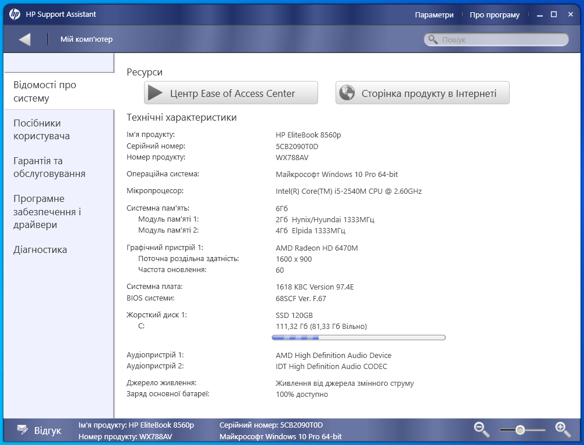Zoom out with the minus magnifier icon

(481, 429)
